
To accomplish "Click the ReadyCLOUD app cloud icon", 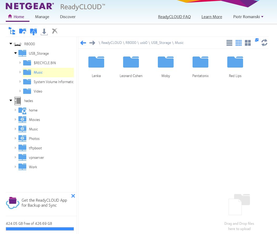I will pos(13,203).
